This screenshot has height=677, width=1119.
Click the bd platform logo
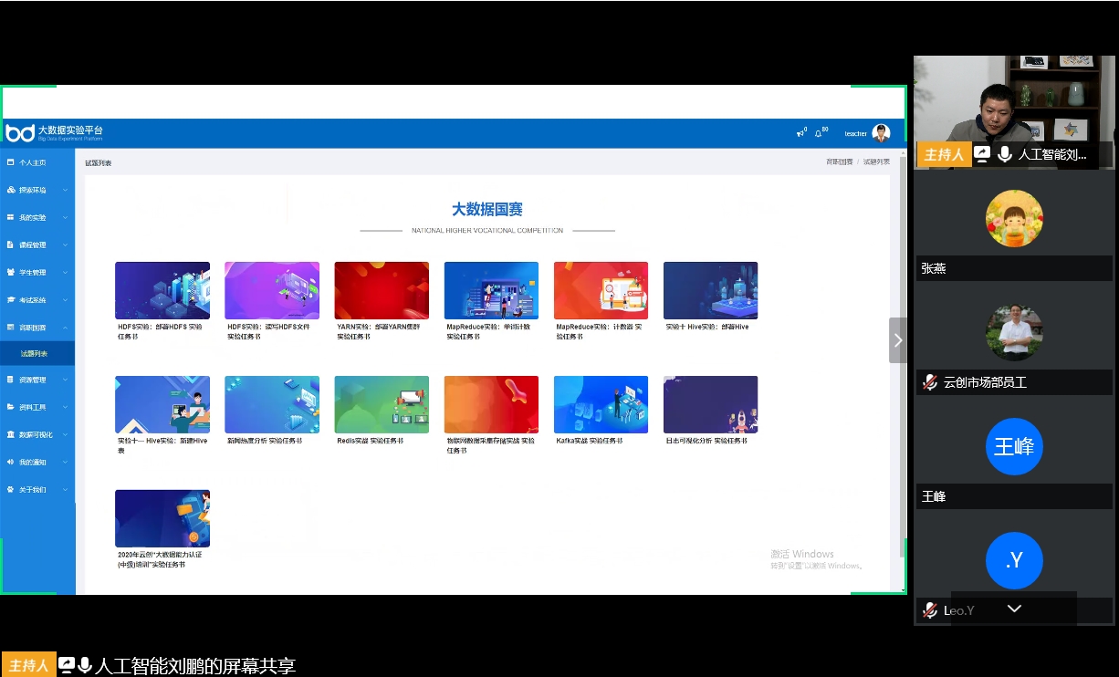pyautogui.click(x=20, y=133)
